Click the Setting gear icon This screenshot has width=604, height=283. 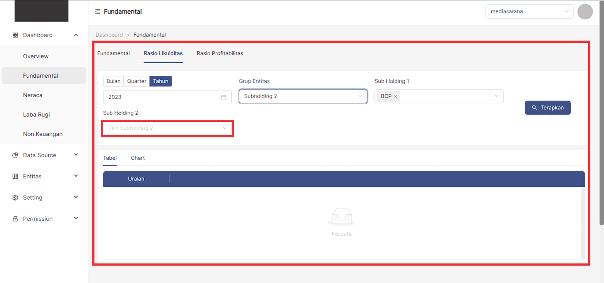(15, 197)
